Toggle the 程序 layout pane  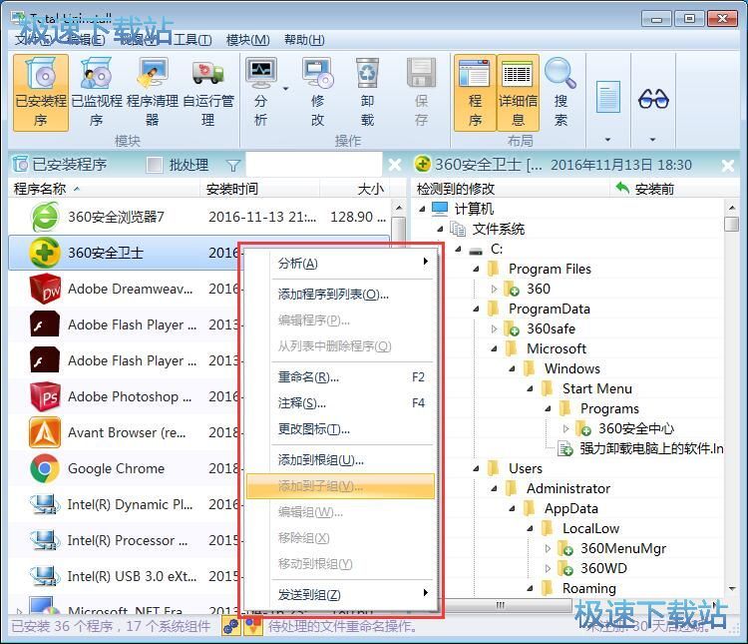(475, 92)
